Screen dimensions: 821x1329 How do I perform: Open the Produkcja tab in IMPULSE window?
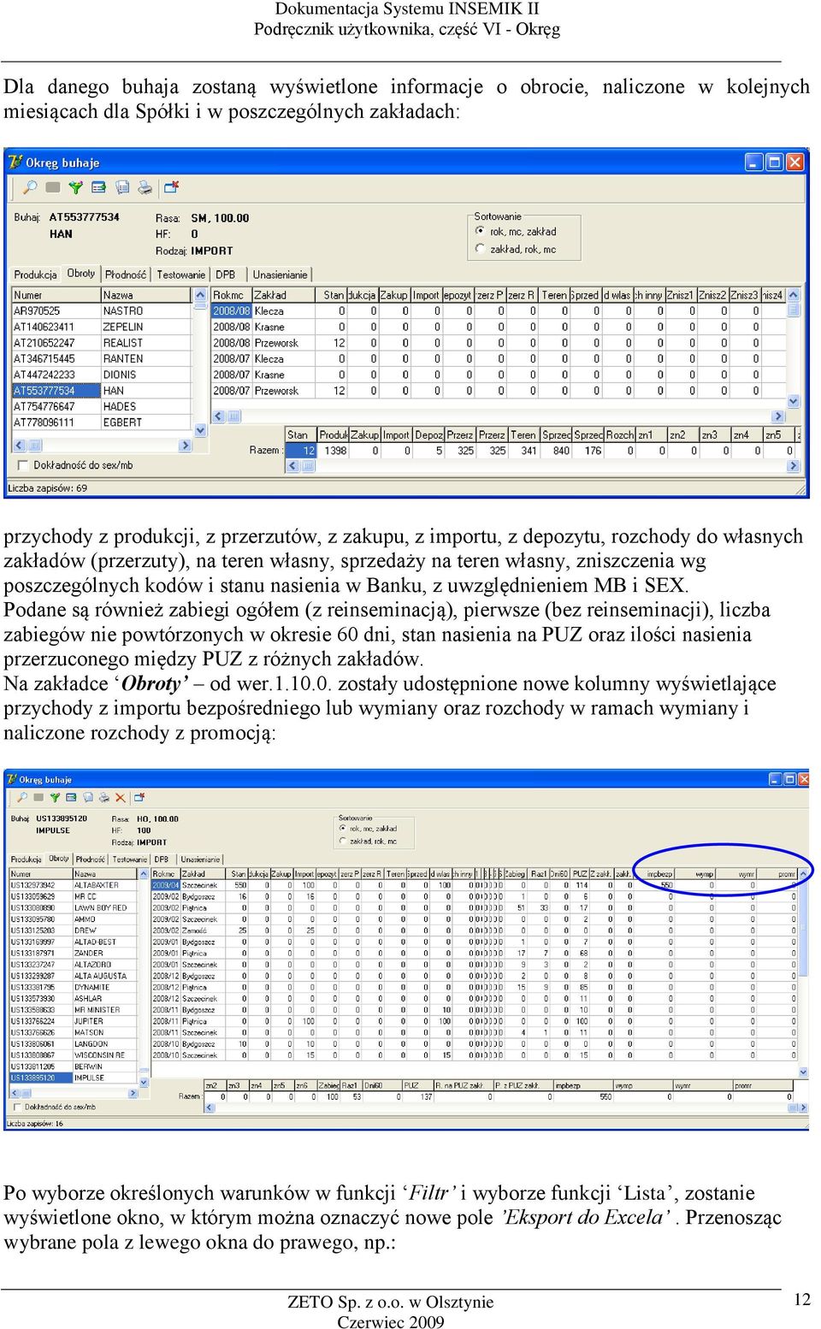(27, 859)
